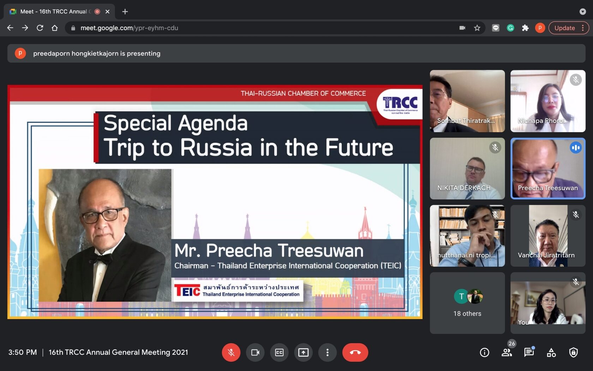The height and width of the screenshot is (371, 593).
Task: Click the Present now button
Action: (x=303, y=352)
